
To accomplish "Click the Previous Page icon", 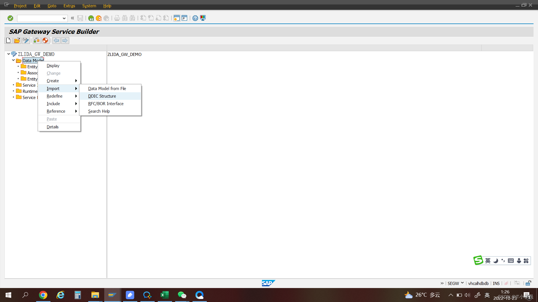I will (x=151, y=18).
